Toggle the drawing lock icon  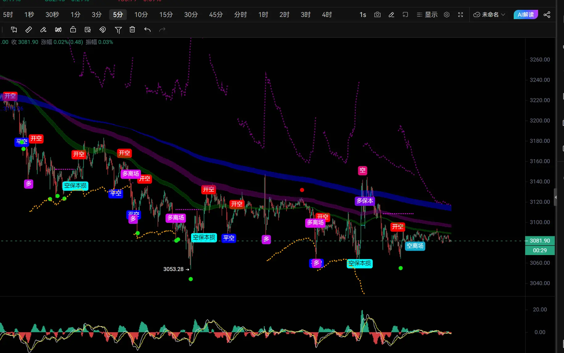point(73,30)
